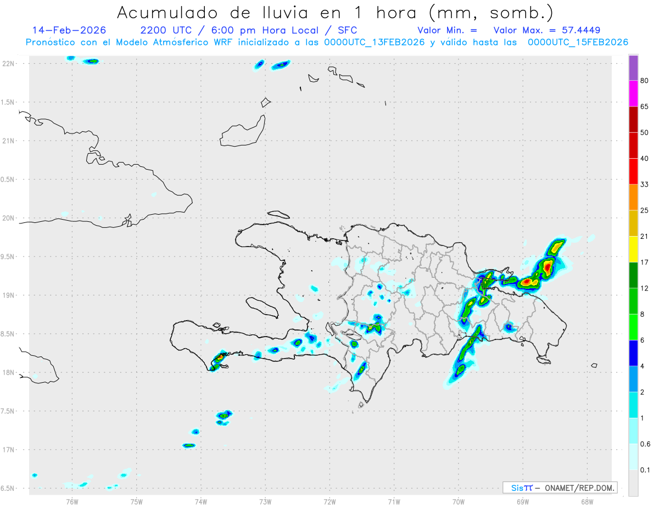Screen dimensions: 659x509
Task: Click the 'Valor Max. = 57.4449' readout
Action: point(547,30)
